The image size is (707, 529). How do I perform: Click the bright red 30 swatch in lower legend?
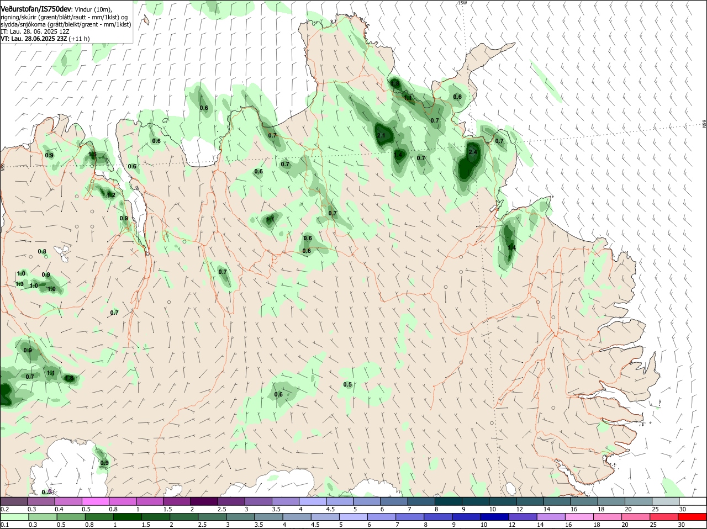click(693, 517)
